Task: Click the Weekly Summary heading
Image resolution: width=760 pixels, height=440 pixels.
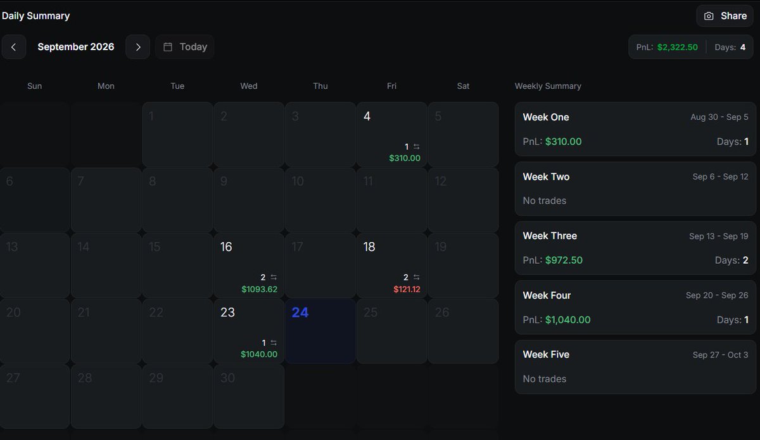Action: [x=548, y=86]
